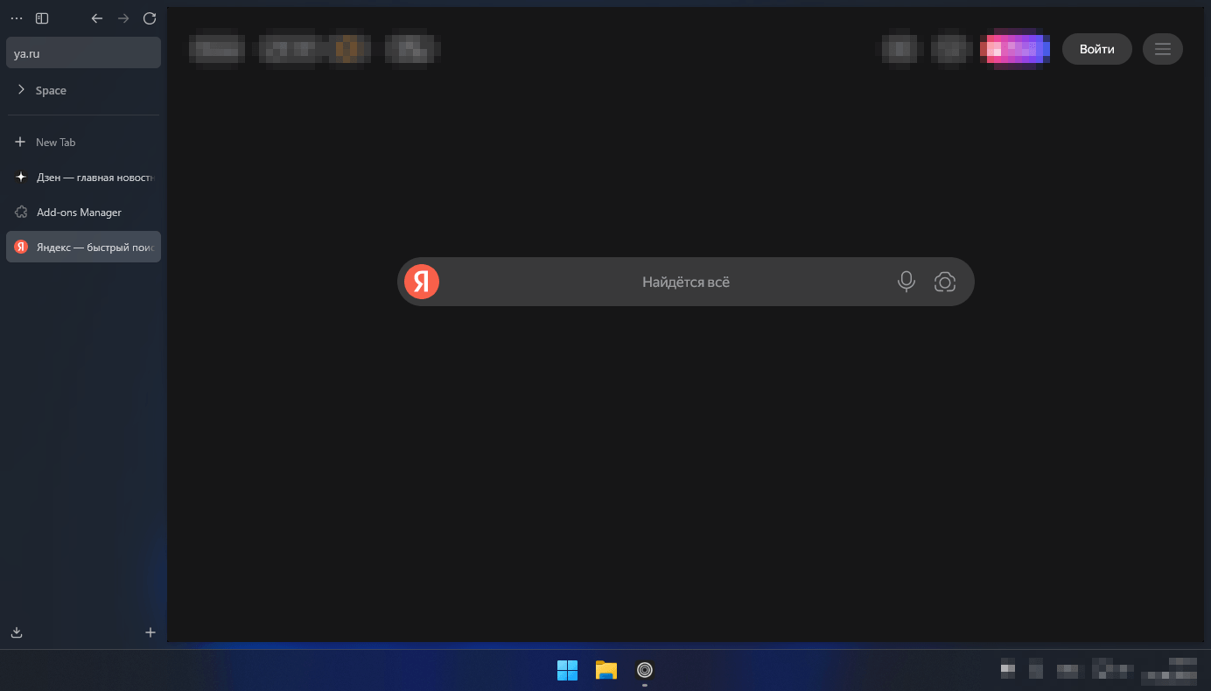Click the Space label in sidebar
This screenshot has height=691, width=1211.
[51, 91]
